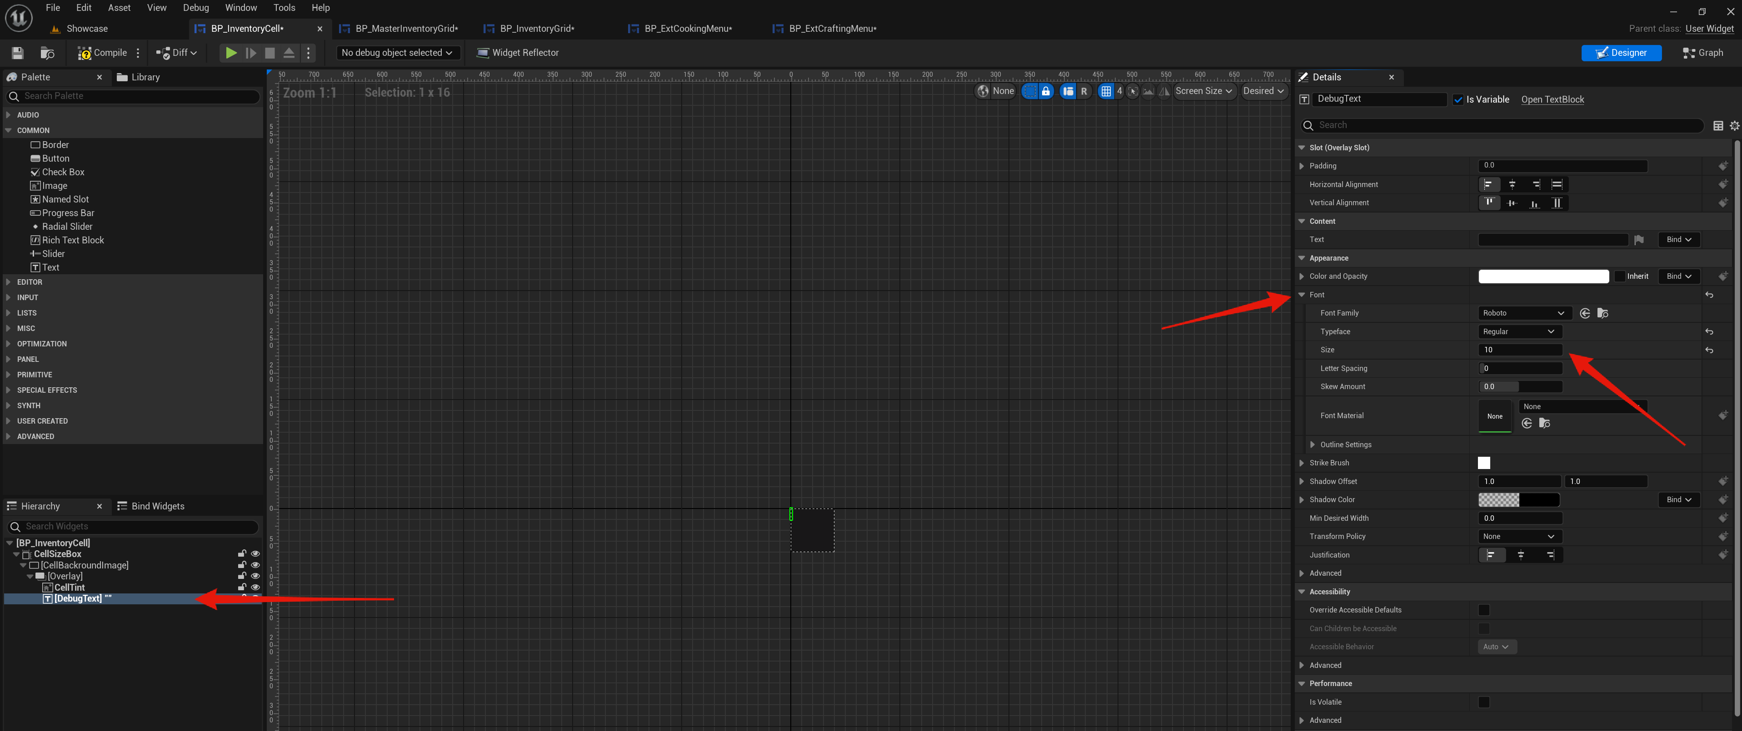Click the text localization flag icon

tap(1638, 240)
